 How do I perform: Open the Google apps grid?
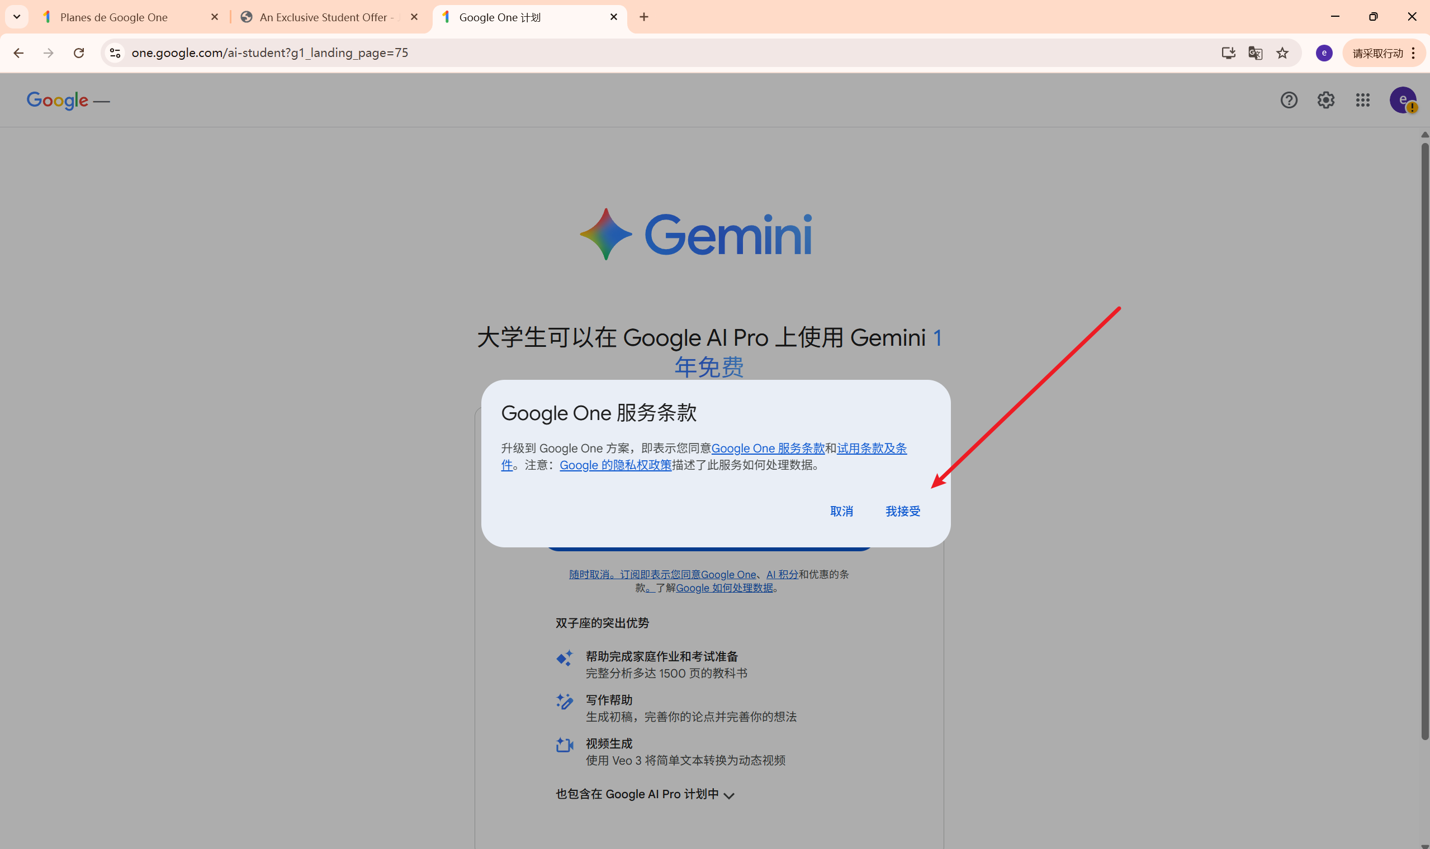click(x=1363, y=100)
